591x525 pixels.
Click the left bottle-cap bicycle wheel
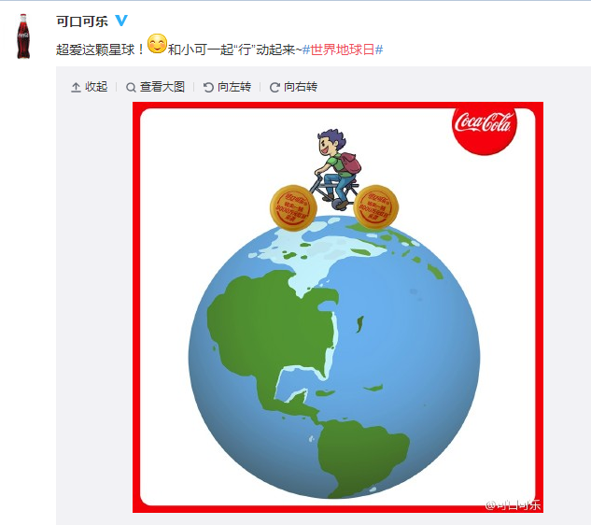(x=293, y=207)
